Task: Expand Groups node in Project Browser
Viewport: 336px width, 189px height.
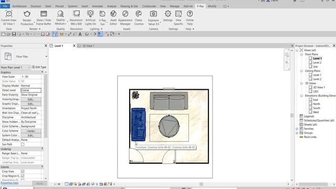Action: (x=297, y=133)
